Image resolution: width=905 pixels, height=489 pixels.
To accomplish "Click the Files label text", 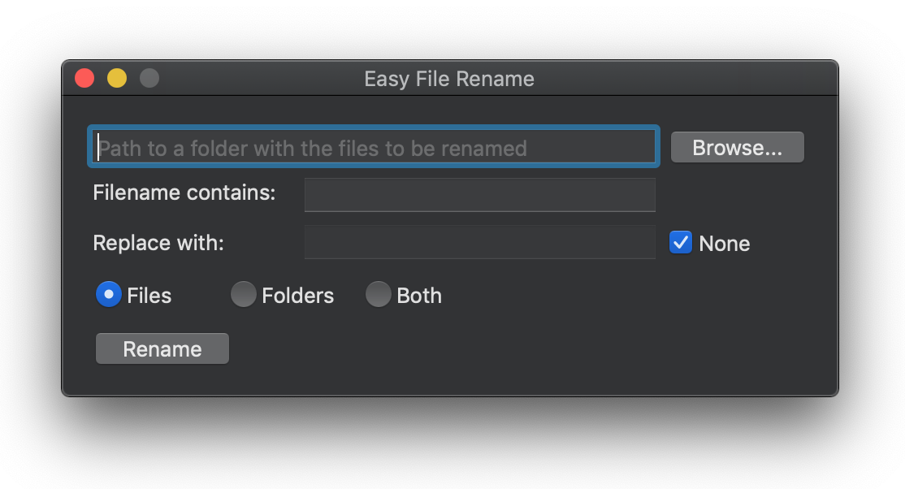I will click(149, 296).
